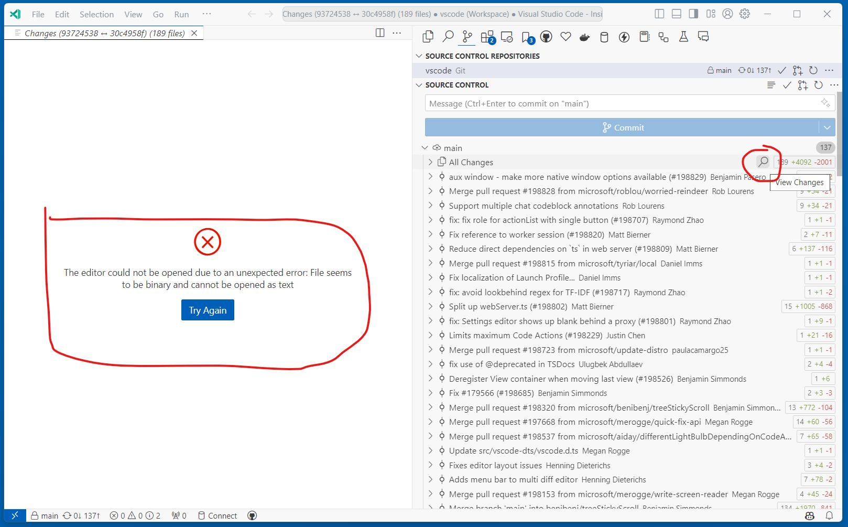Click the Bookmarks icon with badge 3
The width and height of the screenshot is (848, 527).
point(526,37)
